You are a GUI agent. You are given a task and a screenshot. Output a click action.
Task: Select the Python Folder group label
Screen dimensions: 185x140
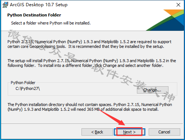click(23, 83)
